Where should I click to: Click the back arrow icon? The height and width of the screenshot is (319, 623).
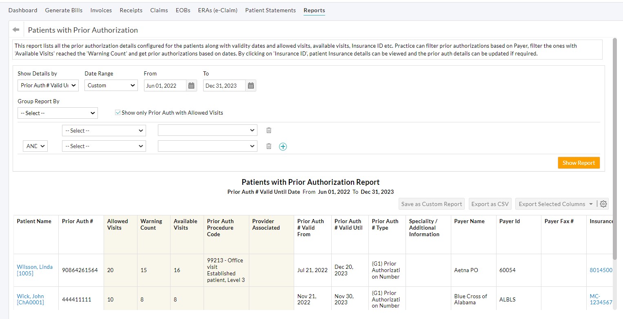pos(16,29)
